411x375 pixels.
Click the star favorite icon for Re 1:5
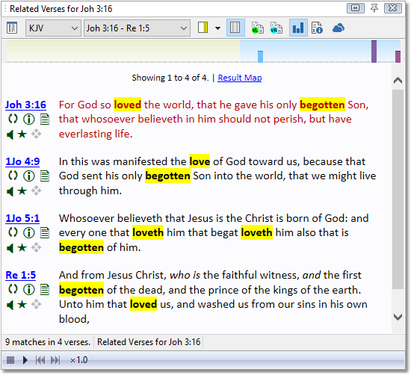22,305
